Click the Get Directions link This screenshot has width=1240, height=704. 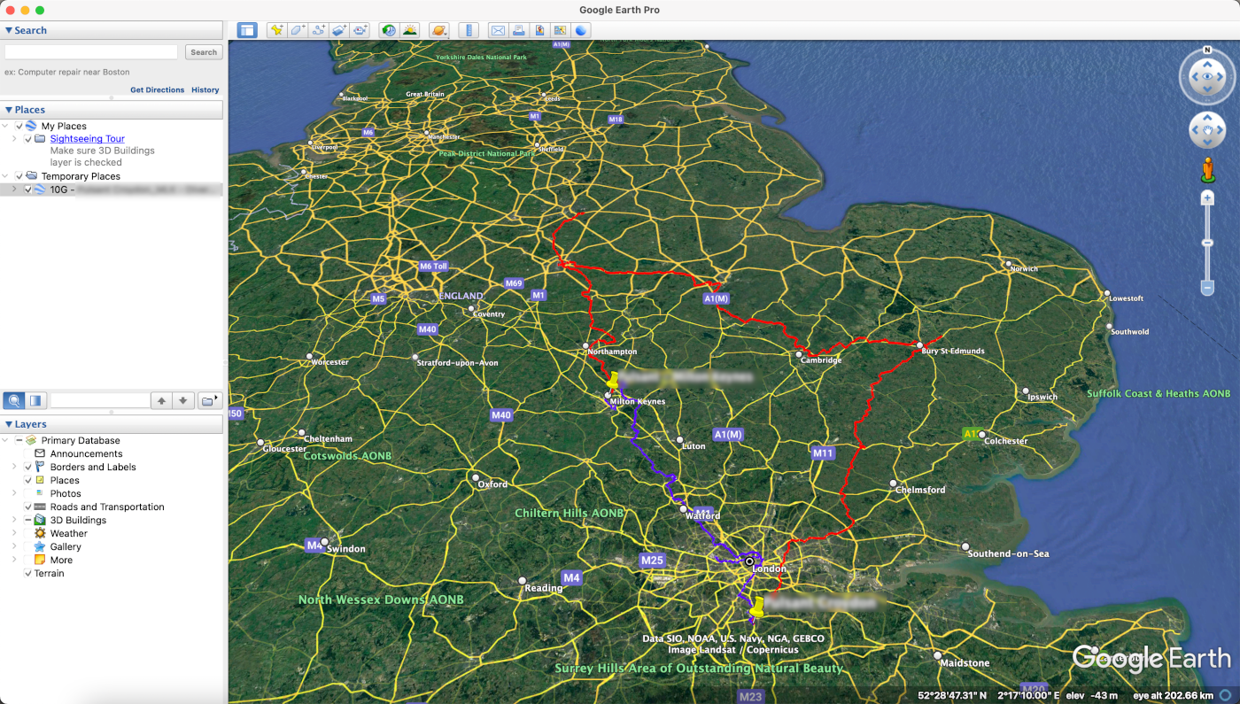coord(157,89)
